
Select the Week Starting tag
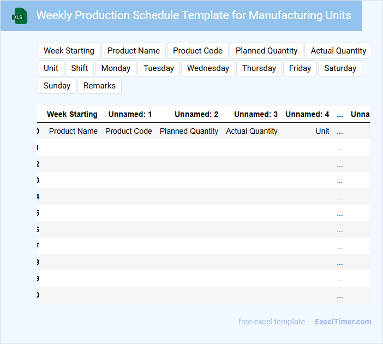tap(69, 51)
